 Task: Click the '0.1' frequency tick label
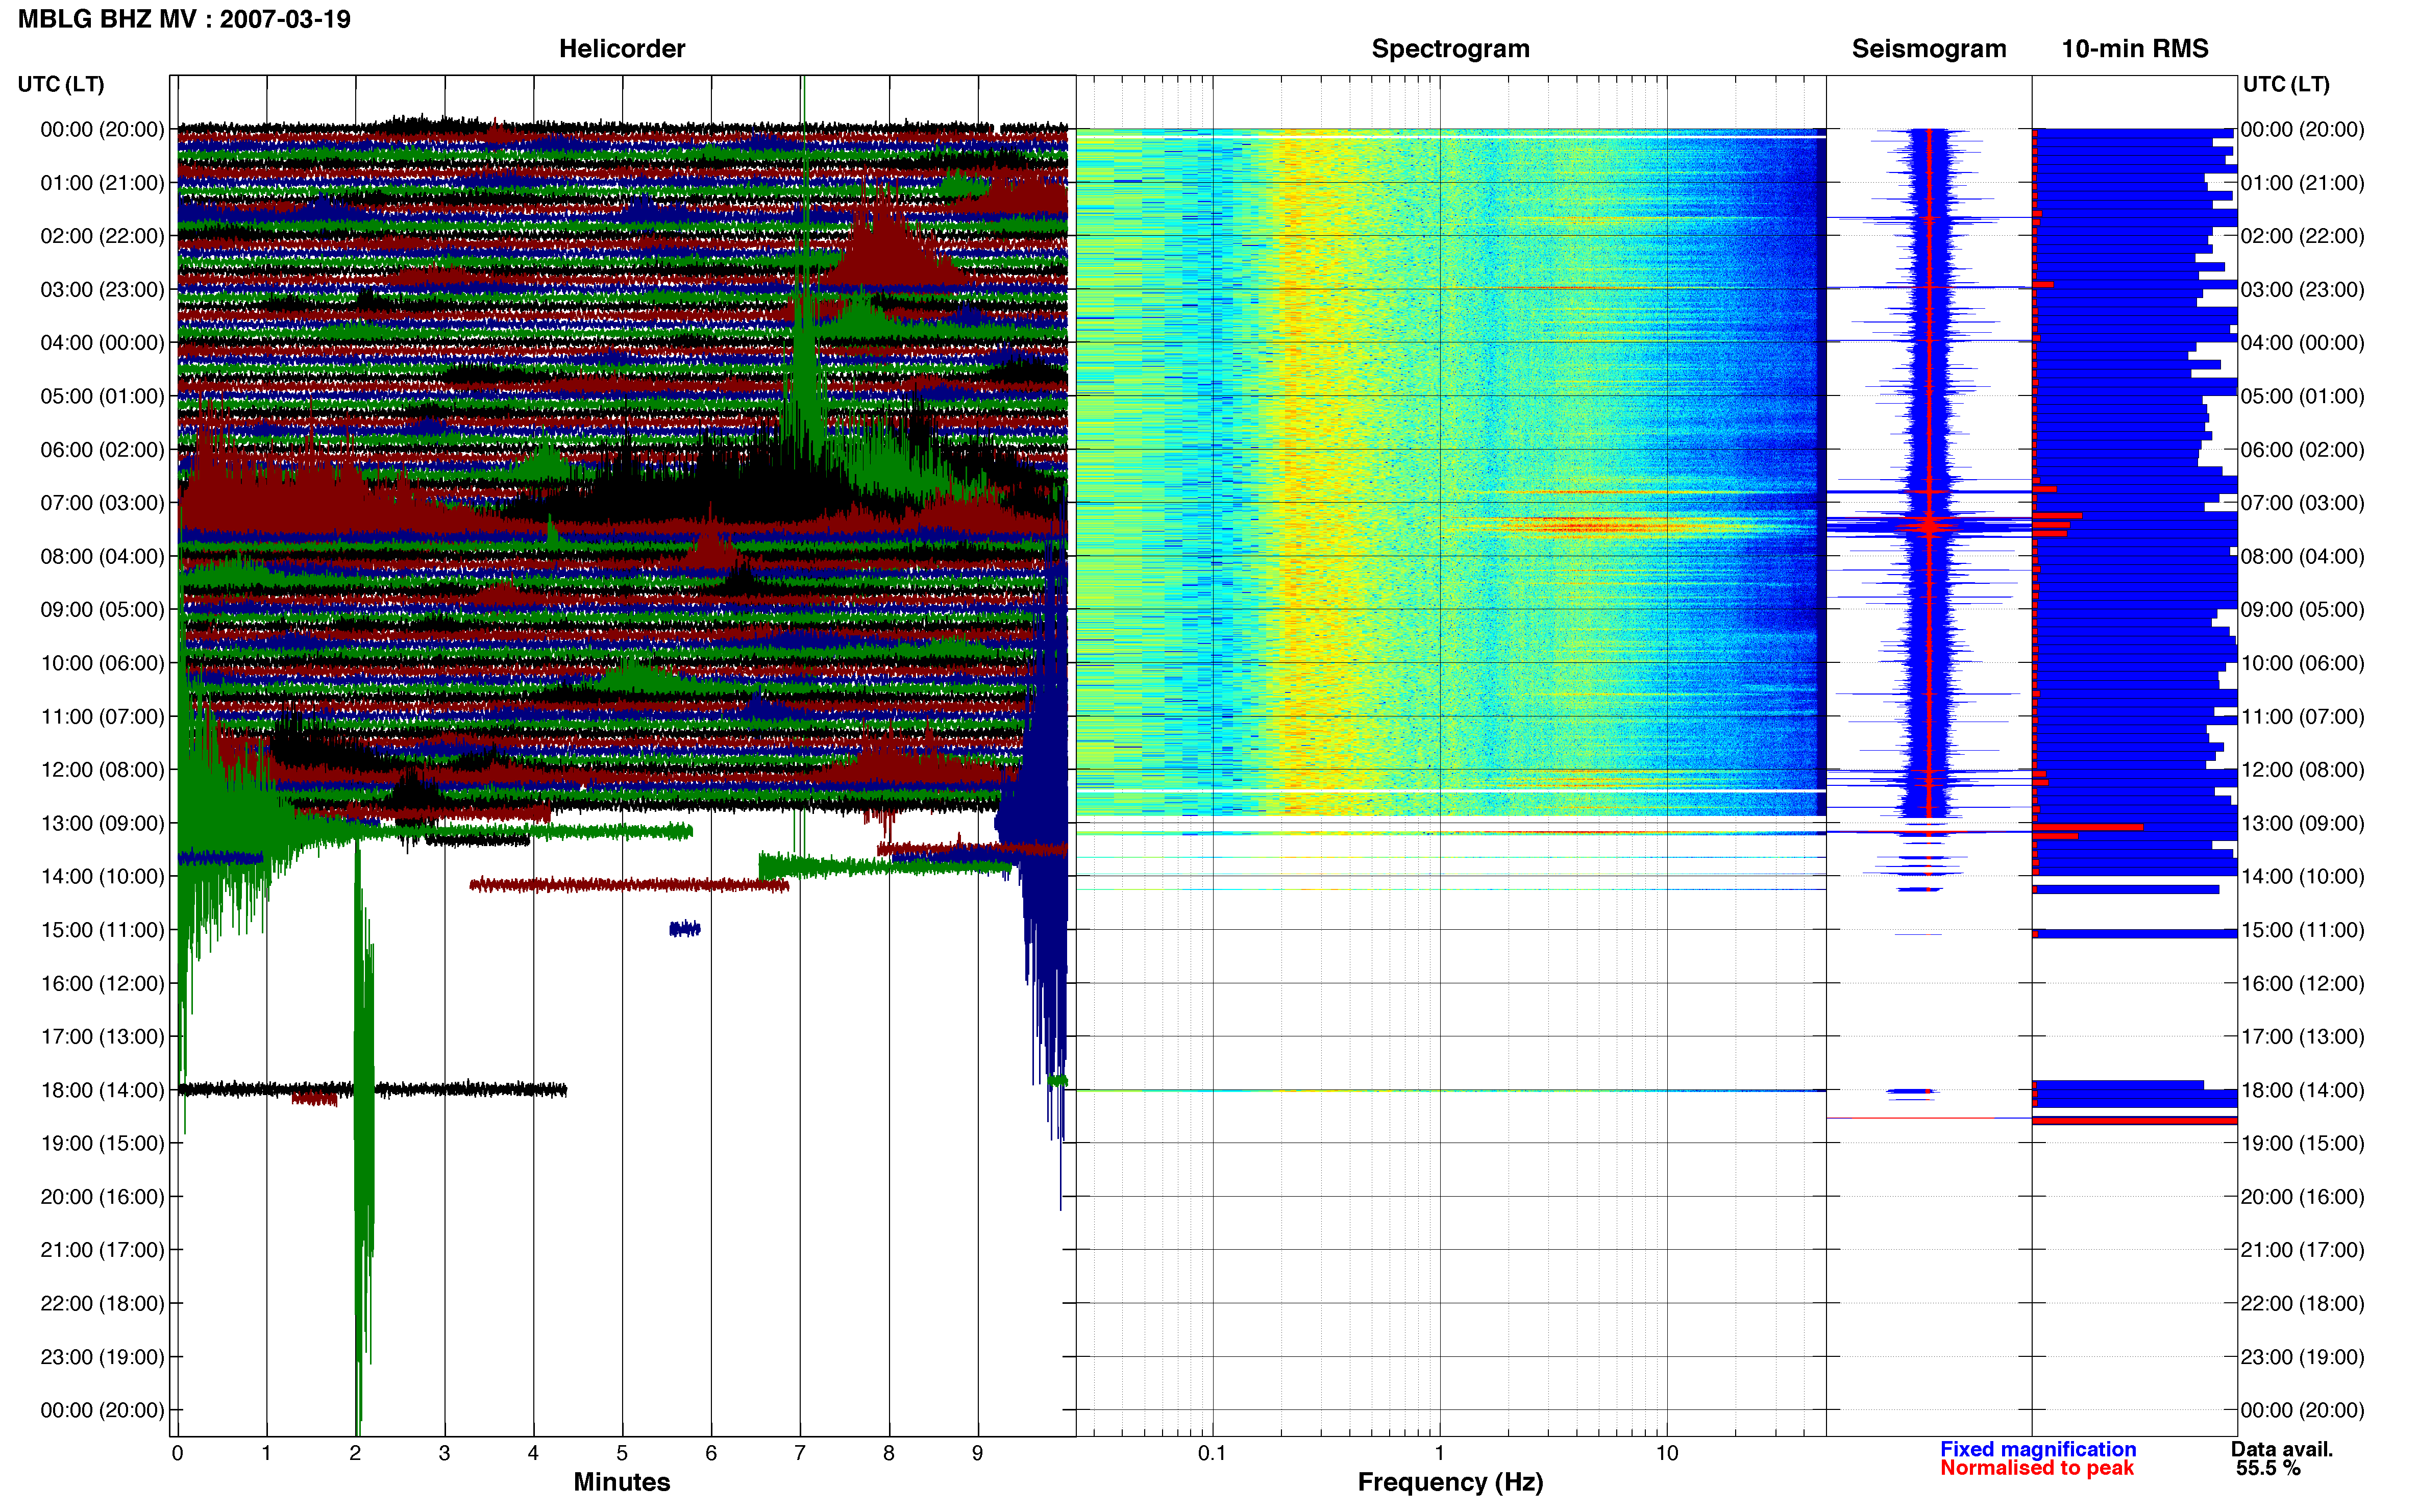pos(1212,1453)
